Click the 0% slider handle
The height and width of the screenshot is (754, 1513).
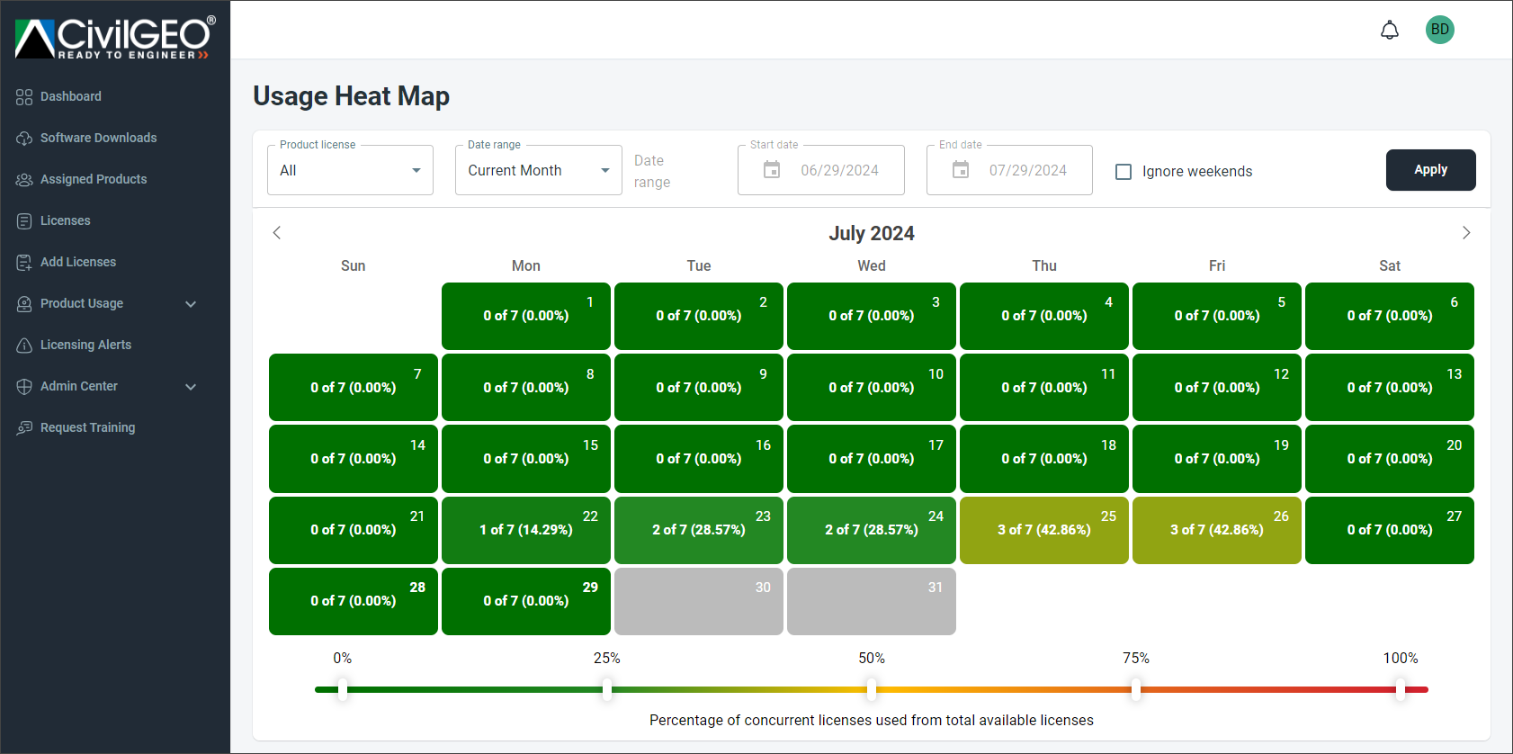coord(343,690)
